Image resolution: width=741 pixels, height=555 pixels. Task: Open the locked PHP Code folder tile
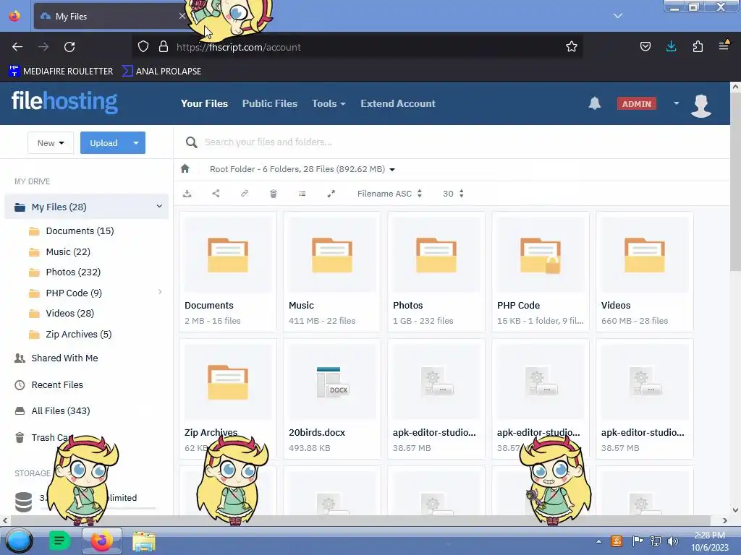tap(540, 272)
